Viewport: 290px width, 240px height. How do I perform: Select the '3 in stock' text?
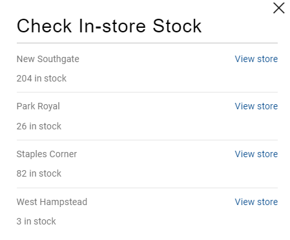36,221
